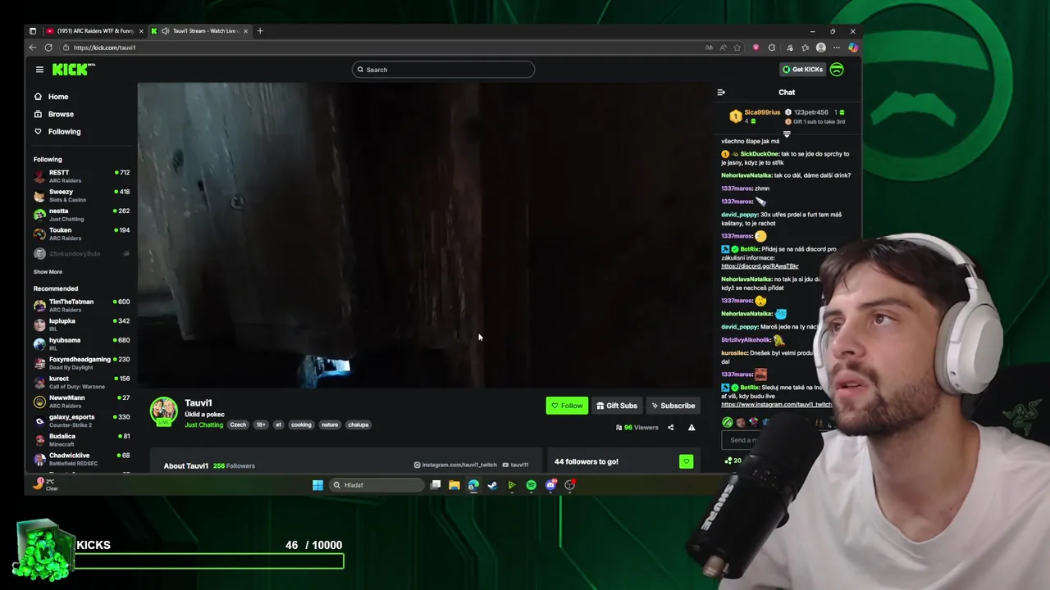The width and height of the screenshot is (1050, 590).
Task: Open Discord from the taskbar
Action: (550, 485)
